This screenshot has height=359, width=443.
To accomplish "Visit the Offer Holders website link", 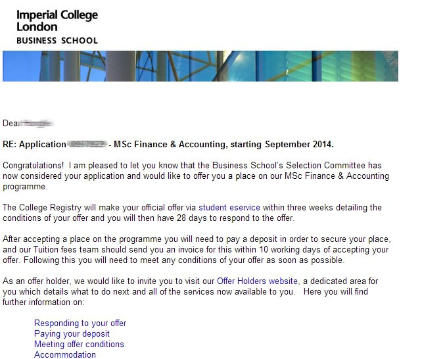I will click(x=257, y=281).
